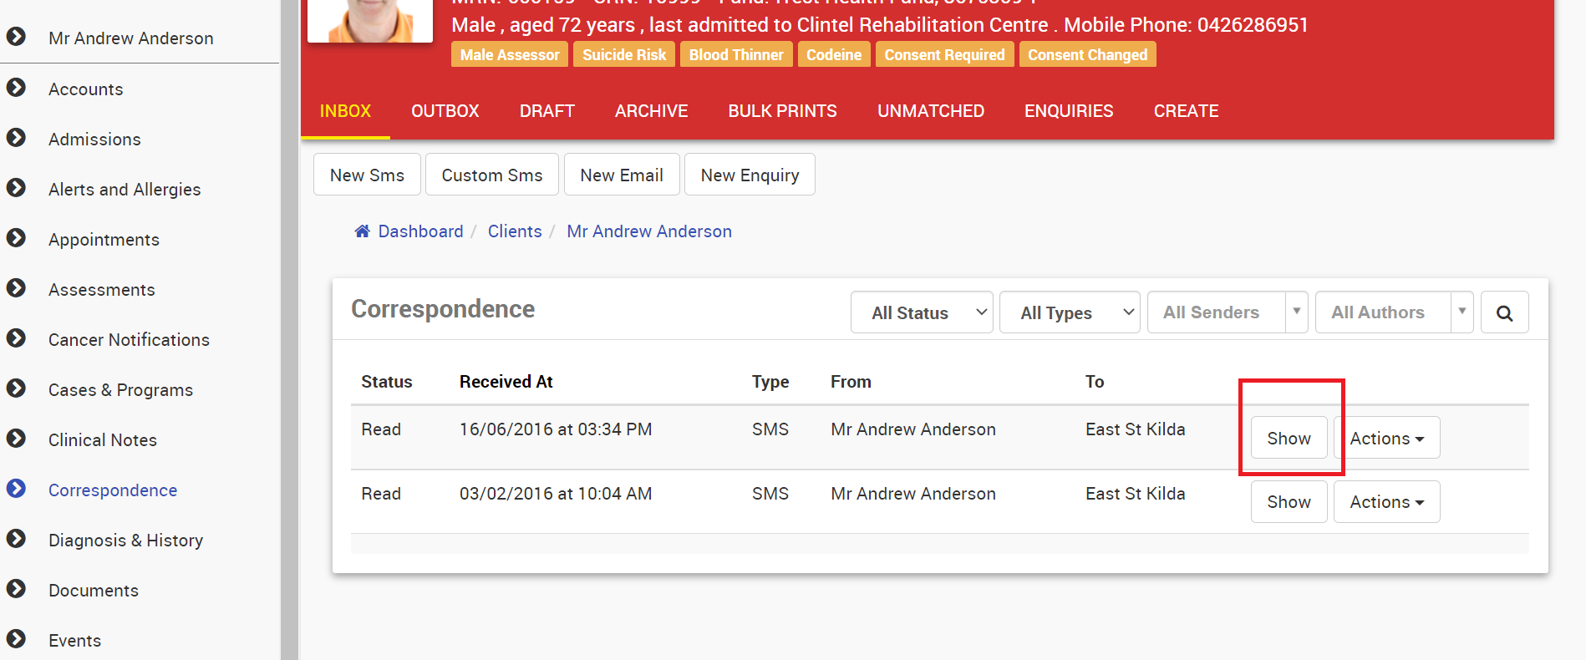Open Assessments in the sidebar
This screenshot has width=1586, height=660.
point(102,289)
